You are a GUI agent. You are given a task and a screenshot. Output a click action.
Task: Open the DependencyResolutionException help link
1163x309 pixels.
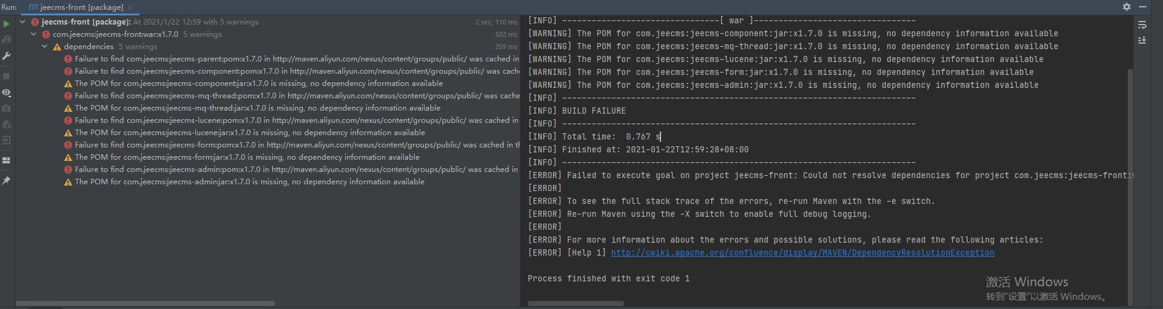(802, 252)
